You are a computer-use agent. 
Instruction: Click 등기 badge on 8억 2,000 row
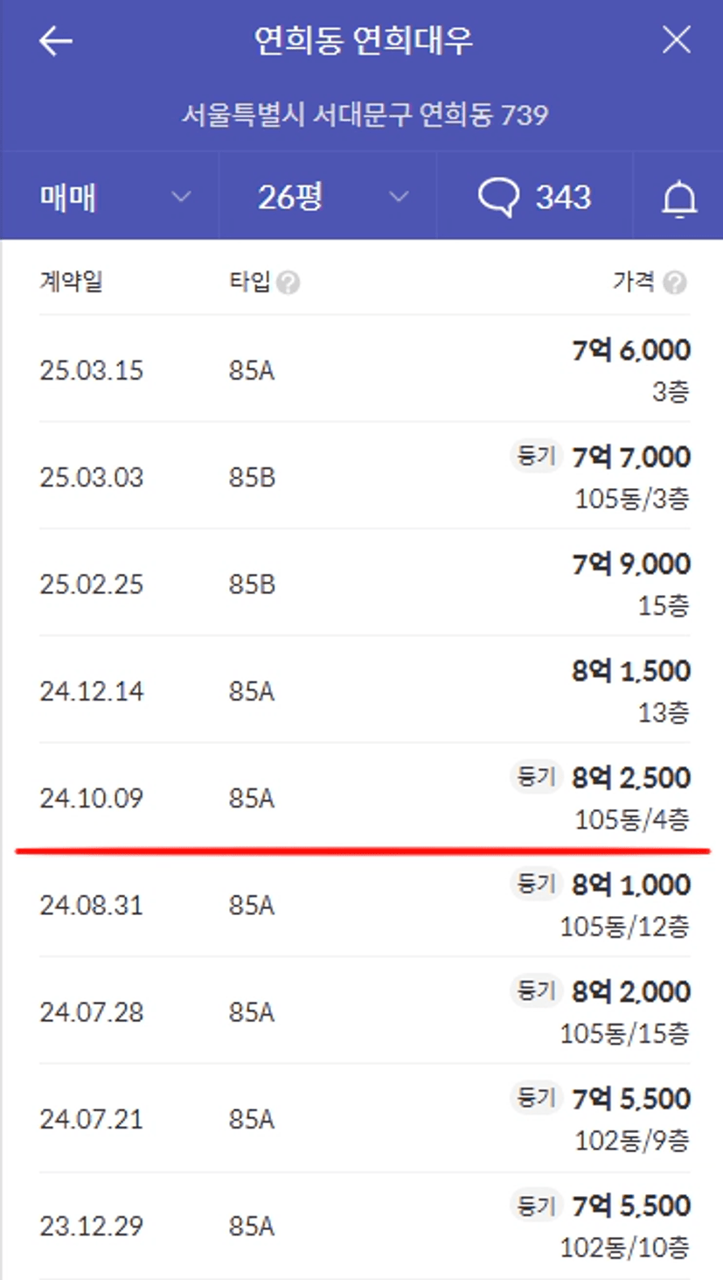(x=535, y=991)
